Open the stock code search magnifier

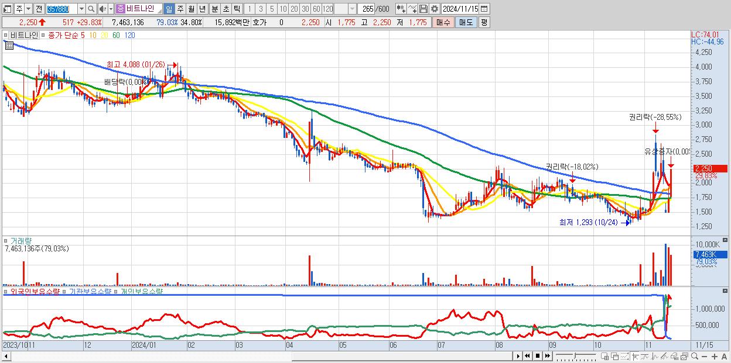click(91, 9)
